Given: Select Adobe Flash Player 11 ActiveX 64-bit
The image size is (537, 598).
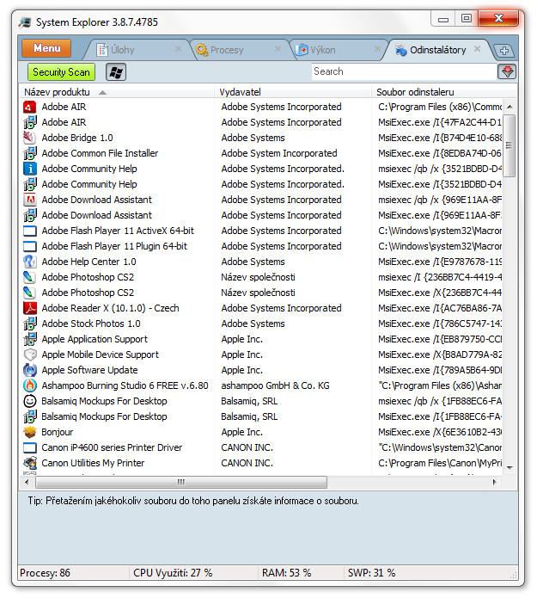Looking at the screenshot, I should (x=118, y=231).
